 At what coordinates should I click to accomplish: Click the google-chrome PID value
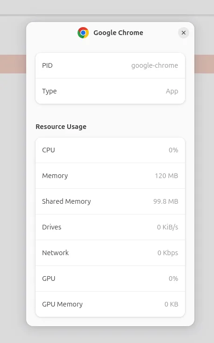click(155, 65)
